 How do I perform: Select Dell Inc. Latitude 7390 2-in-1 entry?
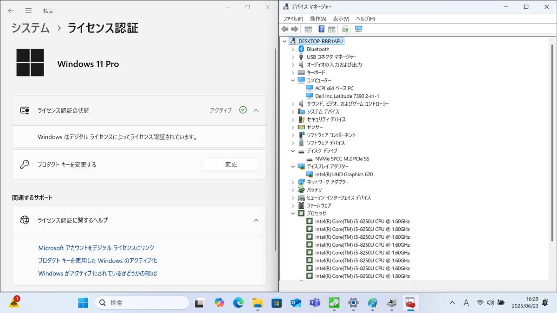point(347,96)
